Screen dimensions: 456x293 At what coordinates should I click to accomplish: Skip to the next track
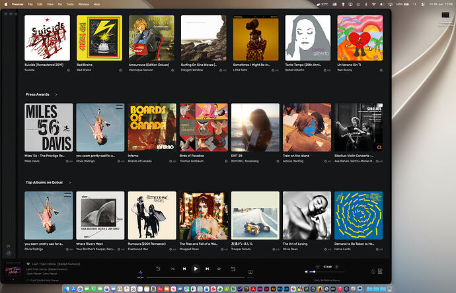[207, 269]
